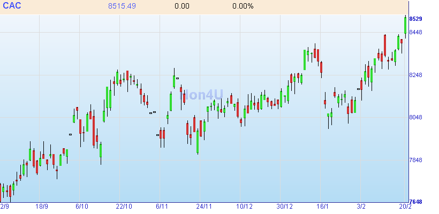Select the 8529 current price axis label

coord(415,19)
